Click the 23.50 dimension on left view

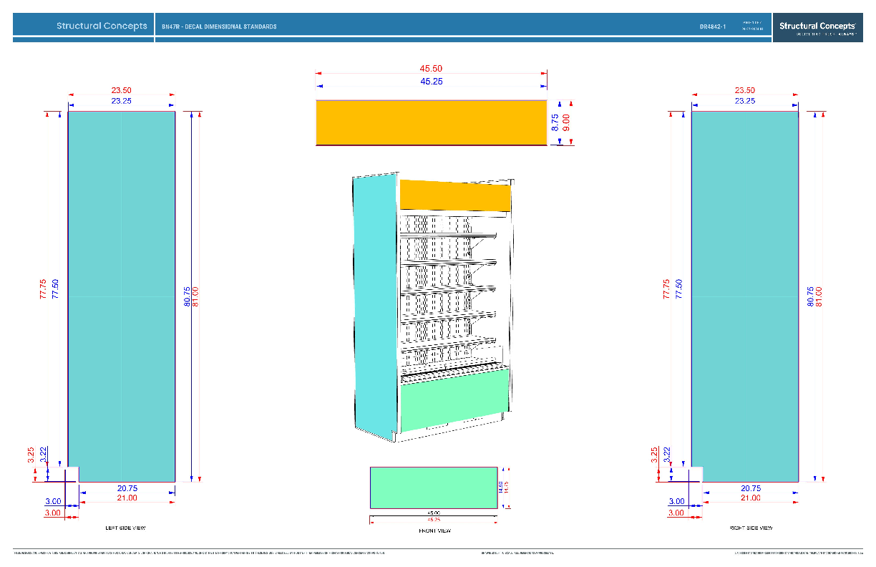coord(121,90)
